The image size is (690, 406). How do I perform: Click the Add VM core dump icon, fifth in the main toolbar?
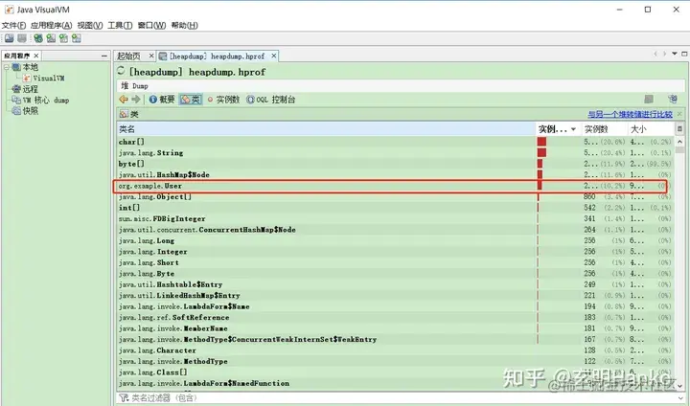pyautogui.click(x=64, y=38)
